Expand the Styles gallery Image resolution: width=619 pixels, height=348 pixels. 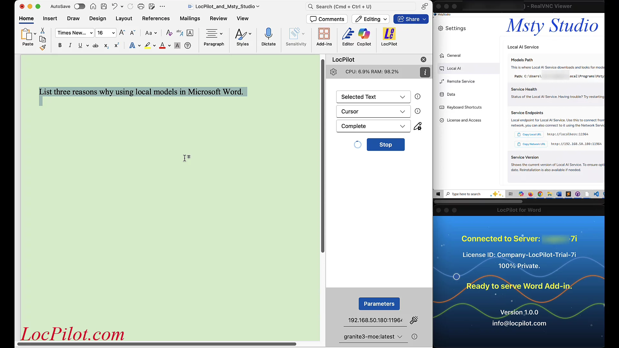tap(250, 34)
